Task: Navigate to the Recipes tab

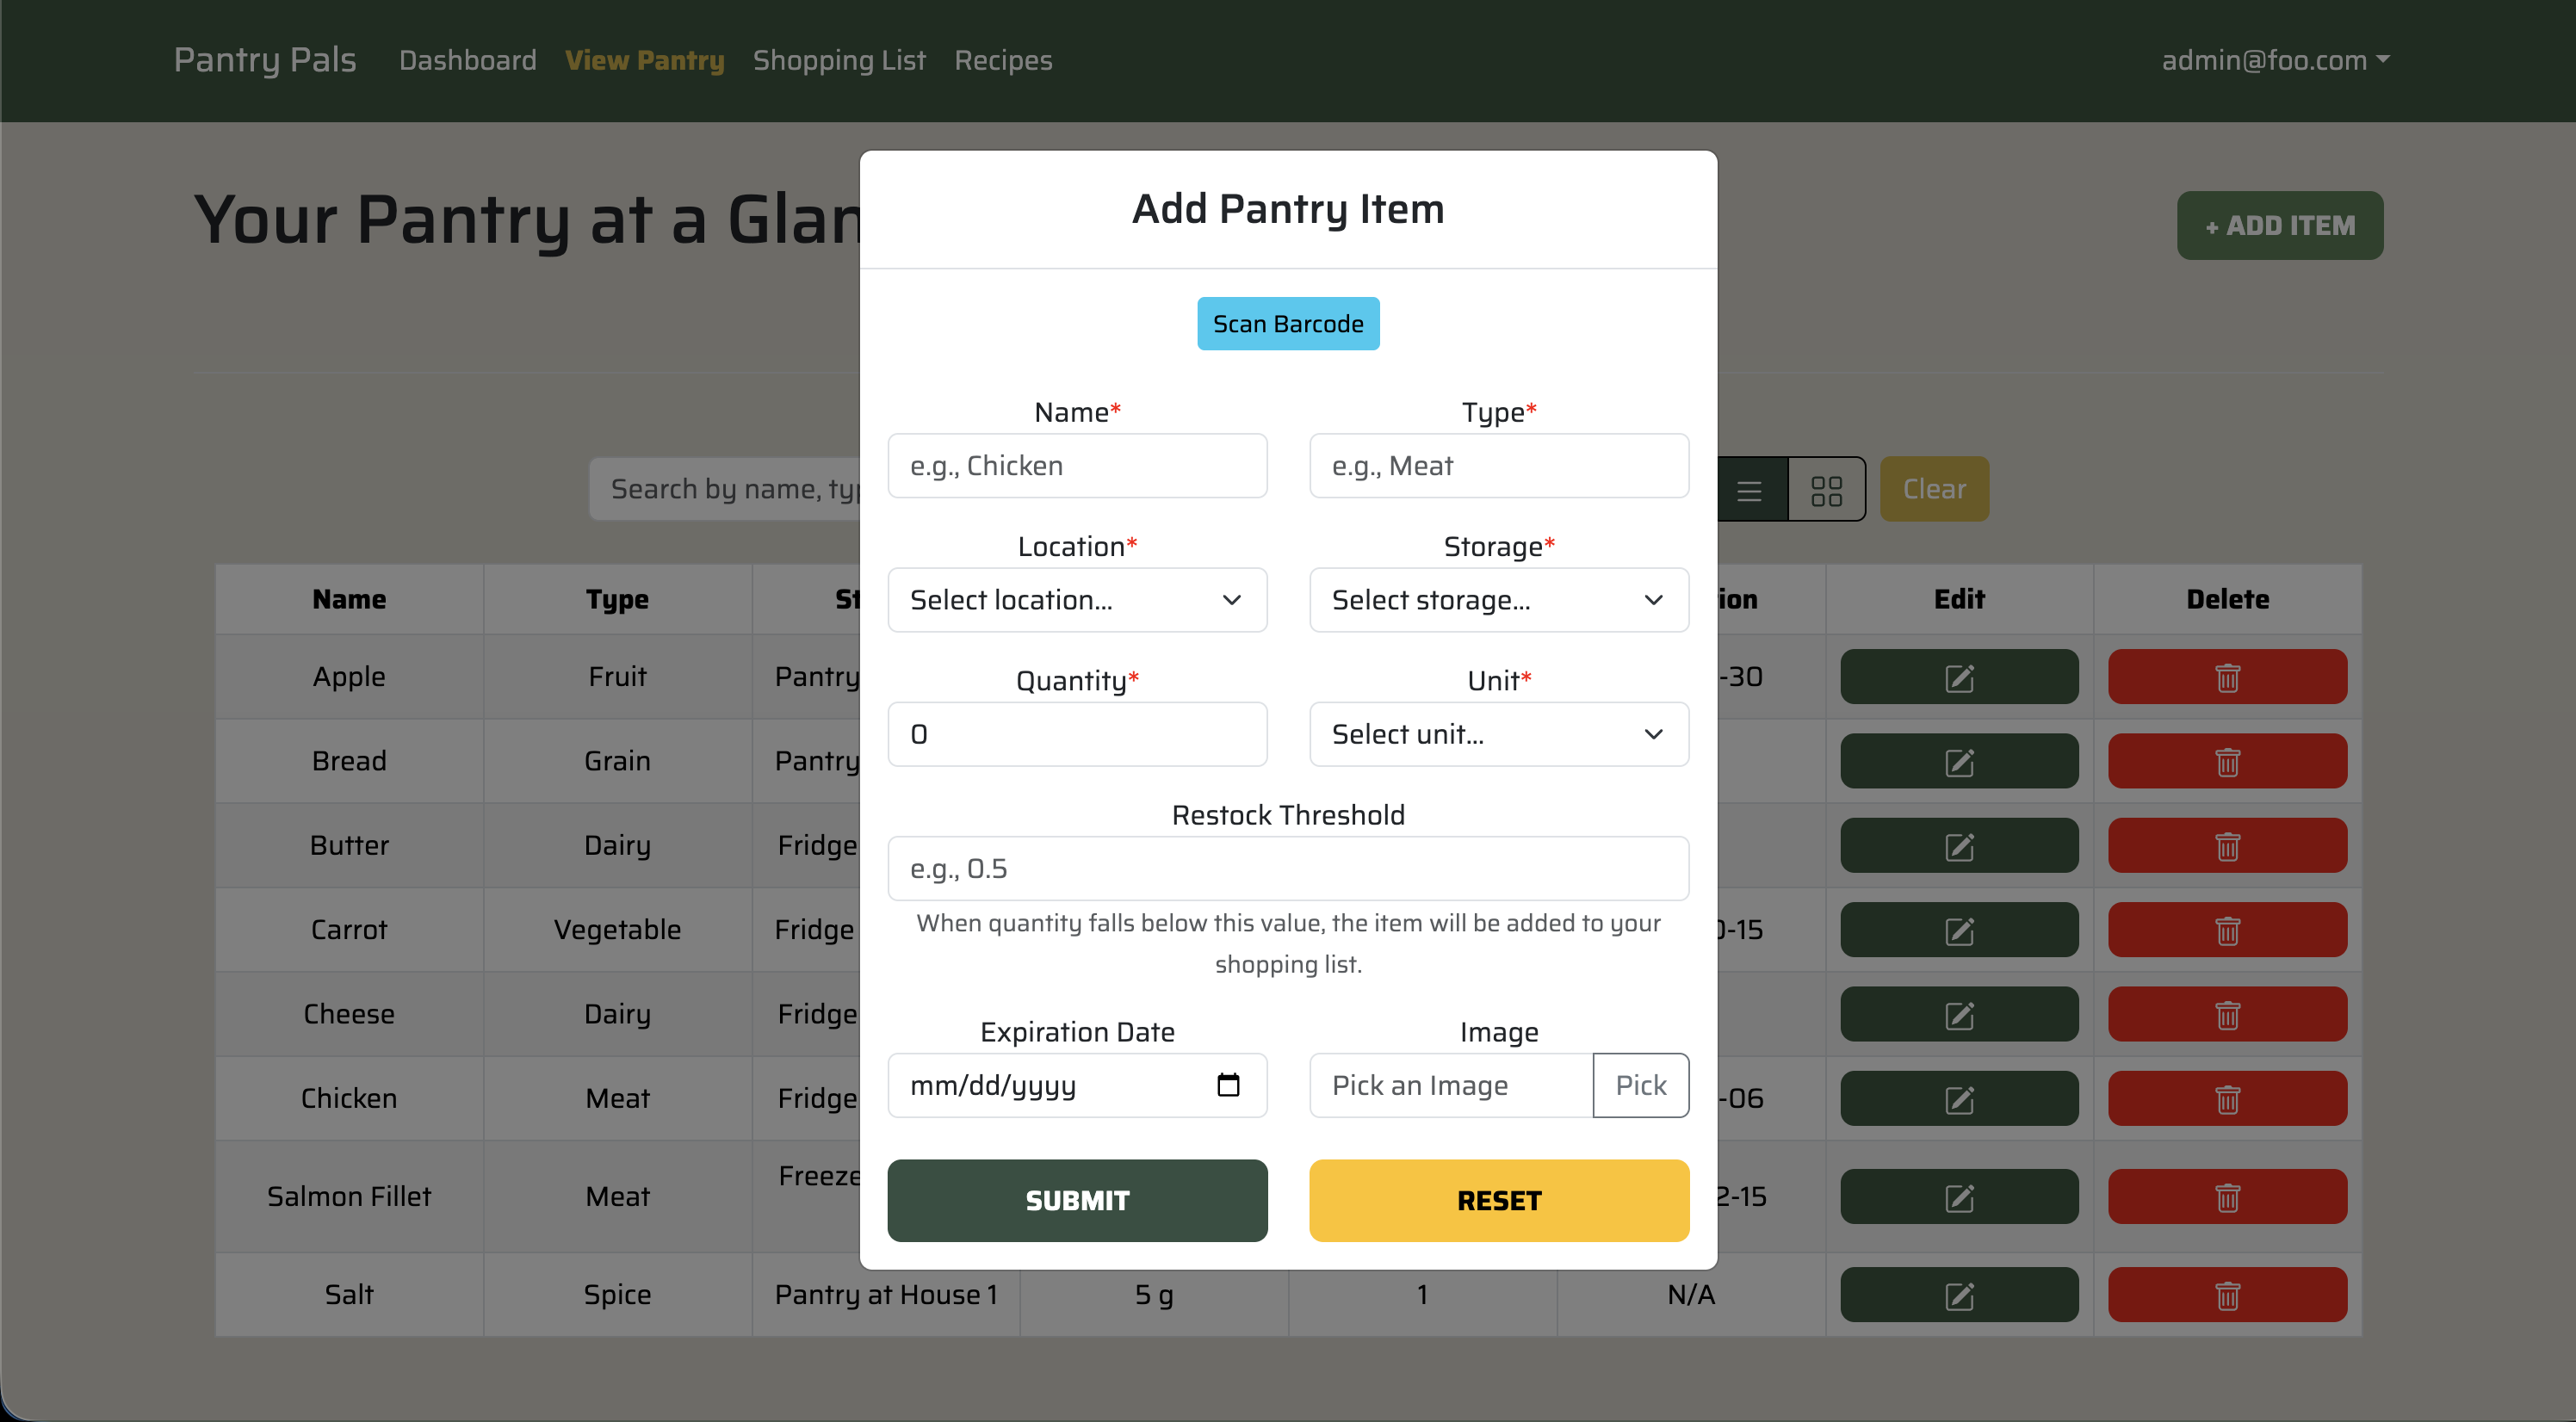Action: [1002, 60]
